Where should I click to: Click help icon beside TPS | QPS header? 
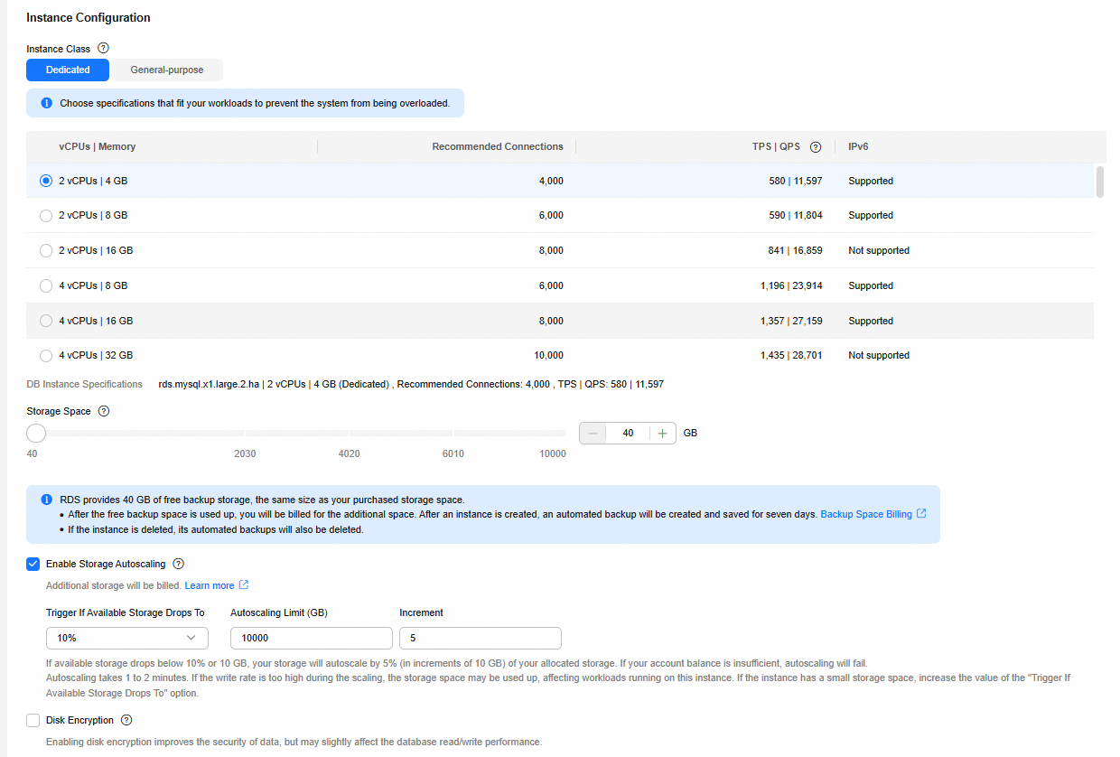tap(816, 147)
